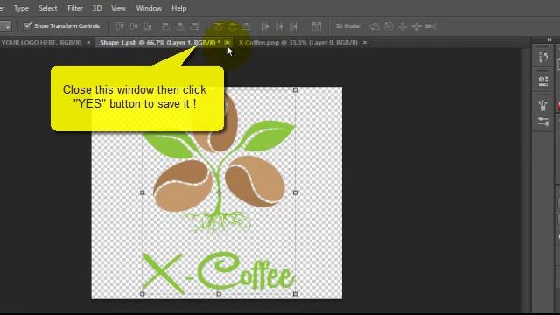Viewport: 560px width, 315px height.
Task: Close the YOUR LOGO HERE tab
Action: point(88,43)
